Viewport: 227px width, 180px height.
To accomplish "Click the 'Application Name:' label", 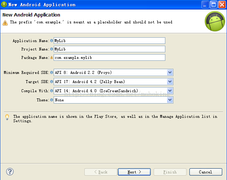I will [31, 41].
